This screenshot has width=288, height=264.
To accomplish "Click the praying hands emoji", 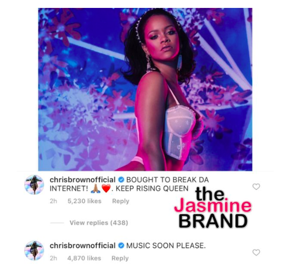I will pyautogui.click(x=95, y=189).
